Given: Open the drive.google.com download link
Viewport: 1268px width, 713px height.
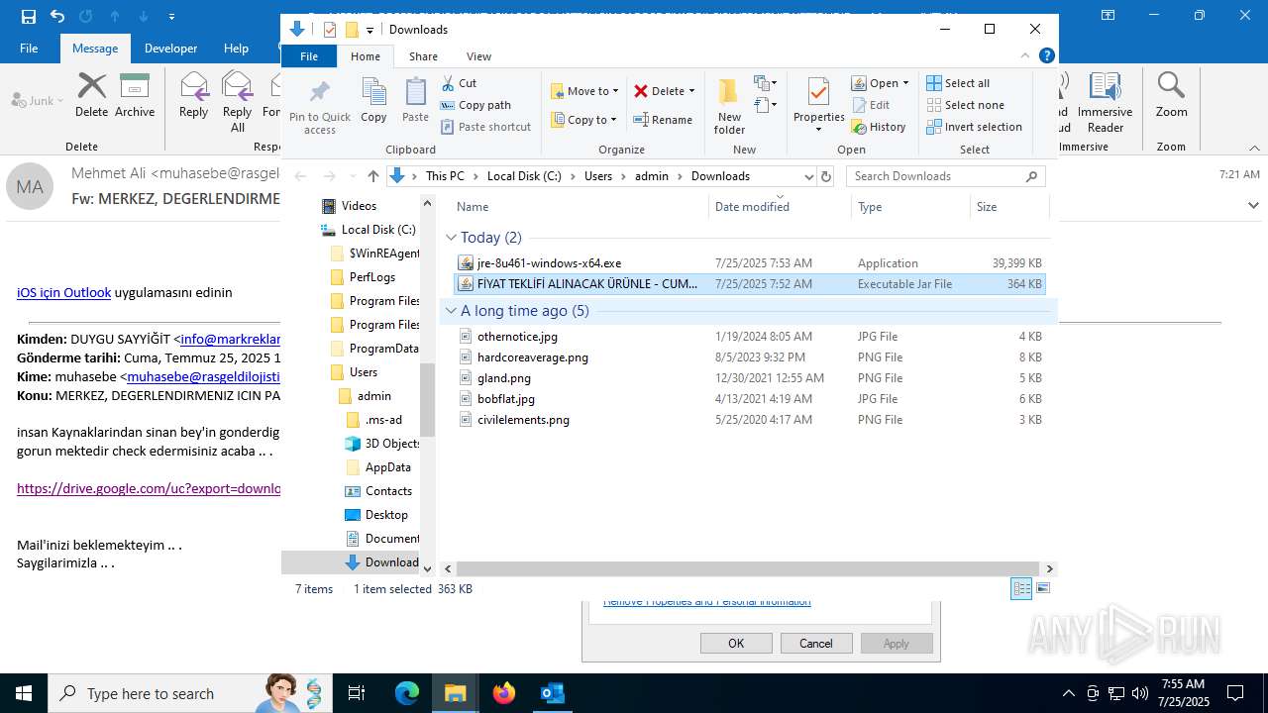Looking at the screenshot, I should click(149, 488).
